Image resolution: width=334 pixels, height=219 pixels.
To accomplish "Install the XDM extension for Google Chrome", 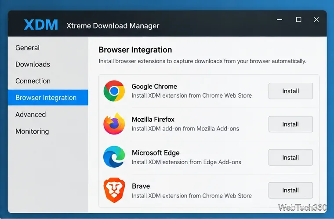I will point(290,91).
